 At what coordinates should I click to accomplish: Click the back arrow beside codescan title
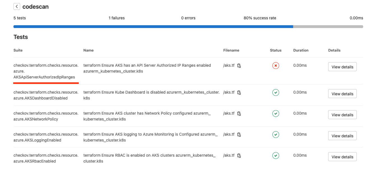click(17, 6)
